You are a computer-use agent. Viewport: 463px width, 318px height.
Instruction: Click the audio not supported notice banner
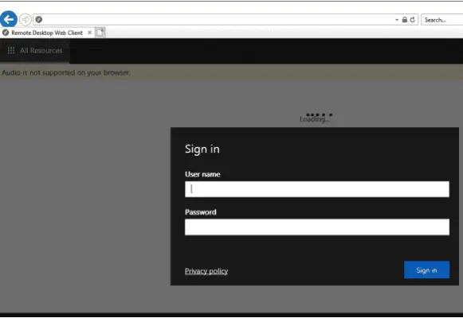point(231,72)
